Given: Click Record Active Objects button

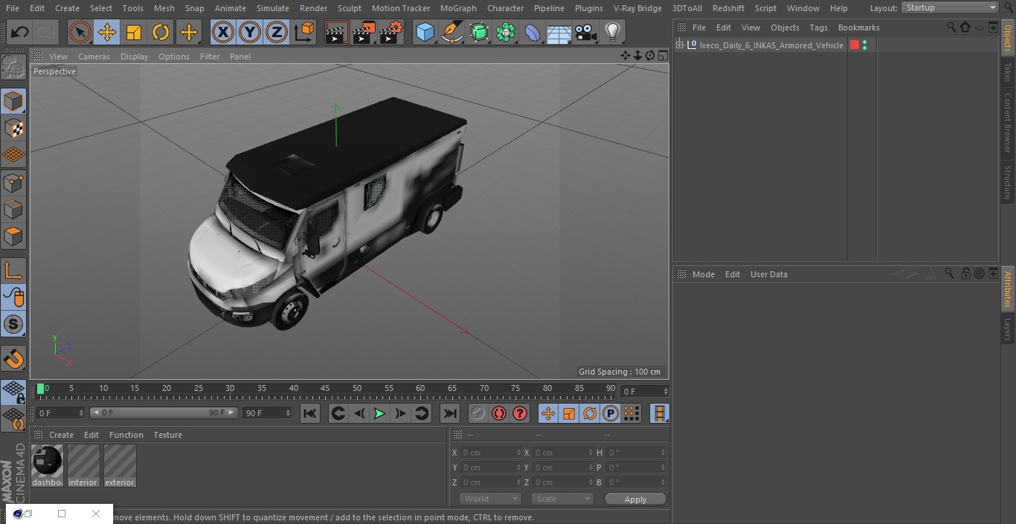Looking at the screenshot, I should tap(478, 414).
